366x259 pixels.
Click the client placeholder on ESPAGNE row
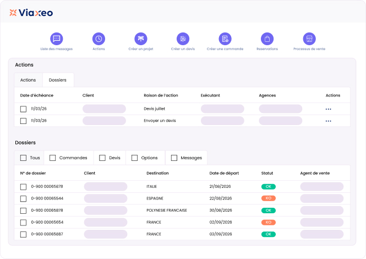(x=106, y=199)
